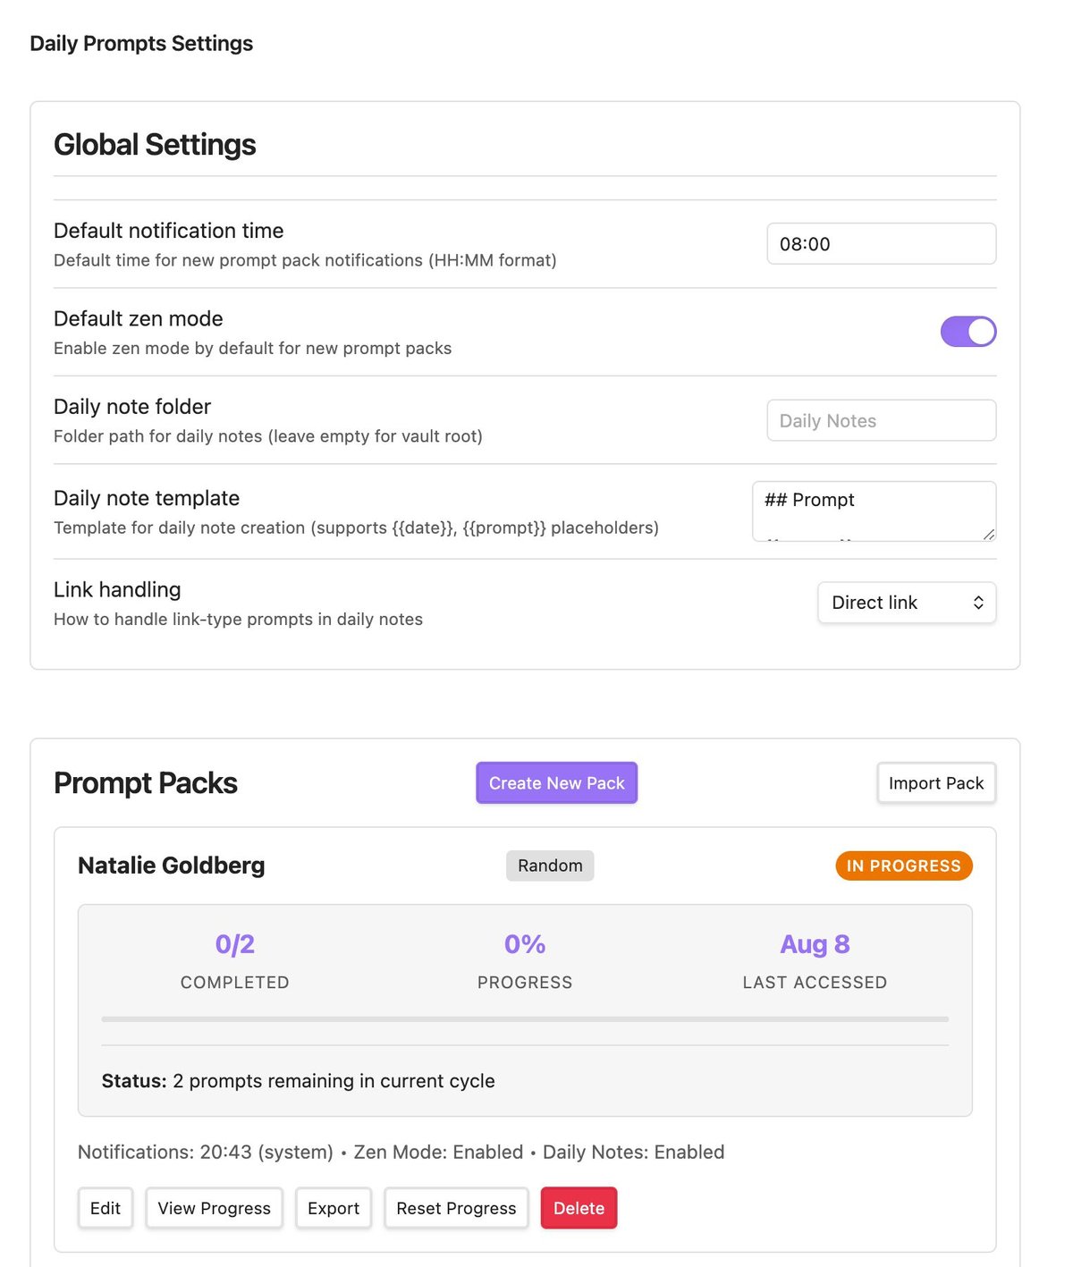
Task: Click Import Pack
Action: (935, 782)
